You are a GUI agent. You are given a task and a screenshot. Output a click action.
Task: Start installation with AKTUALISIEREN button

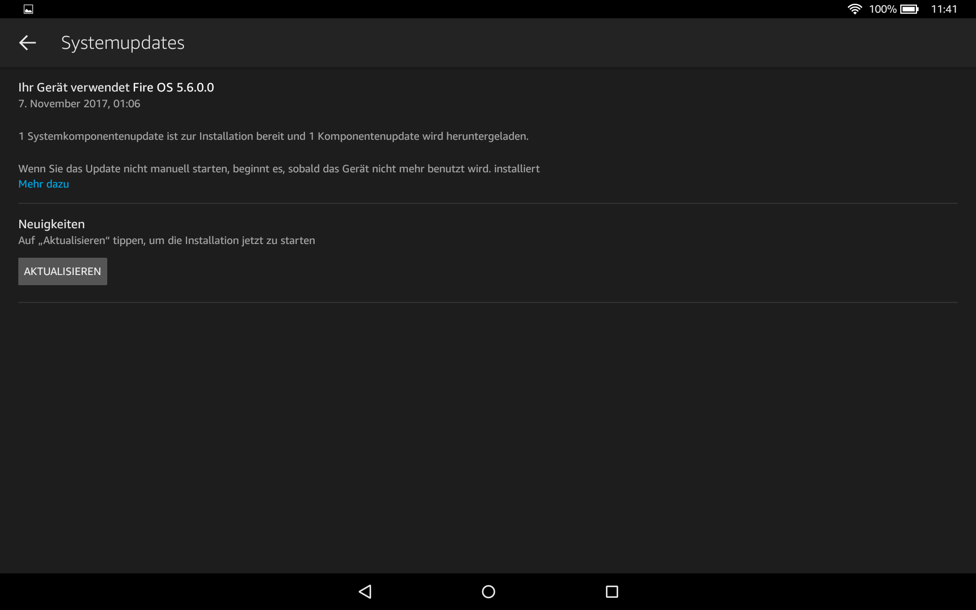pos(63,271)
